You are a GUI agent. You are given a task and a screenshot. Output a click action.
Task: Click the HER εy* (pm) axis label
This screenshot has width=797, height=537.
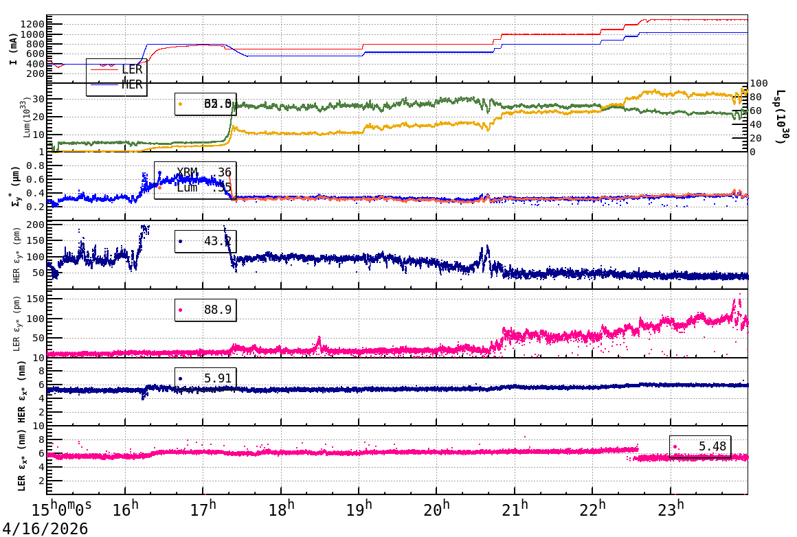pyautogui.click(x=17, y=255)
